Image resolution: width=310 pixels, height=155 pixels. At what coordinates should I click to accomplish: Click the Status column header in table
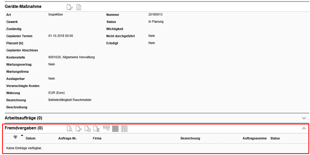pyautogui.click(x=275, y=138)
